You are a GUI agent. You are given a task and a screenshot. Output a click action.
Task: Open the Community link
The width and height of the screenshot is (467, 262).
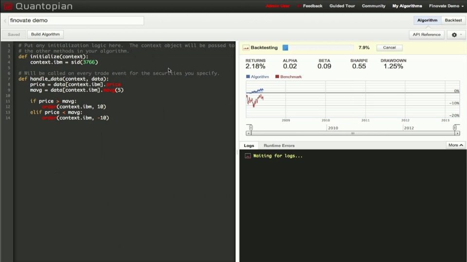pyautogui.click(x=374, y=6)
